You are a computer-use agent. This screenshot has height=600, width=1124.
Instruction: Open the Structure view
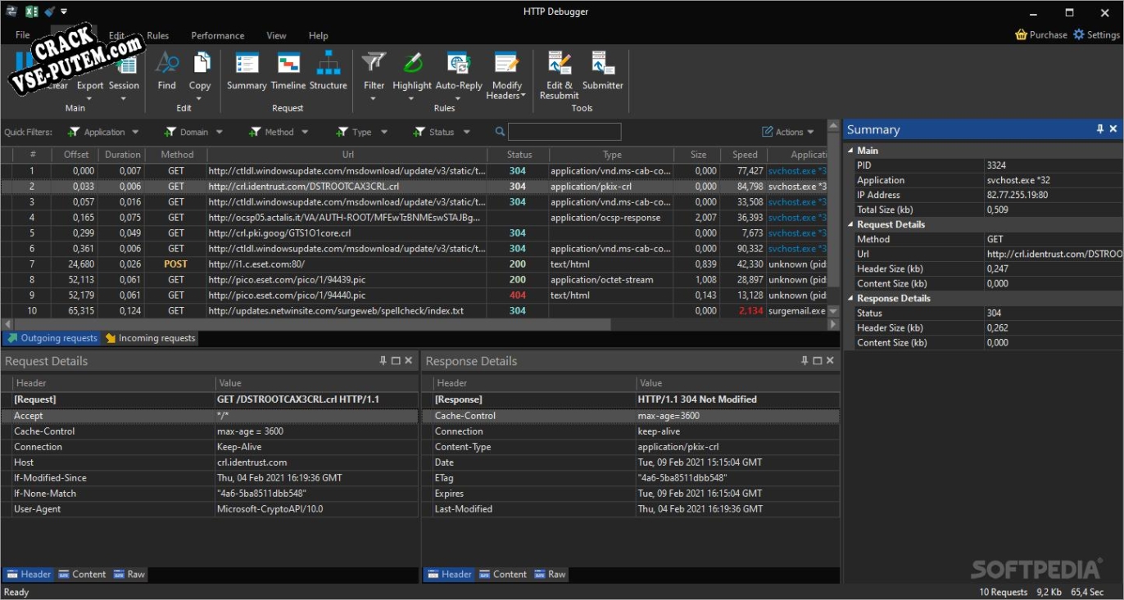click(329, 71)
